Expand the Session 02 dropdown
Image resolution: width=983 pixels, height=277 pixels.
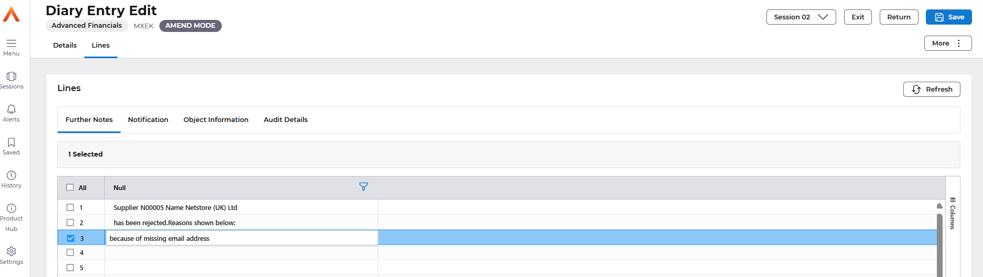tap(801, 17)
